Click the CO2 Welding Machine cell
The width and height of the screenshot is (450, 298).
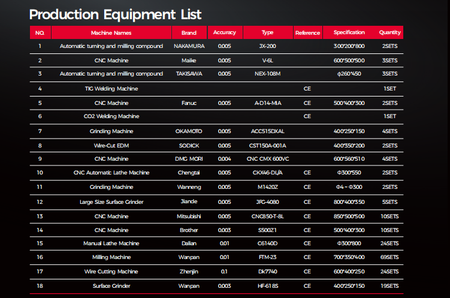click(111, 116)
